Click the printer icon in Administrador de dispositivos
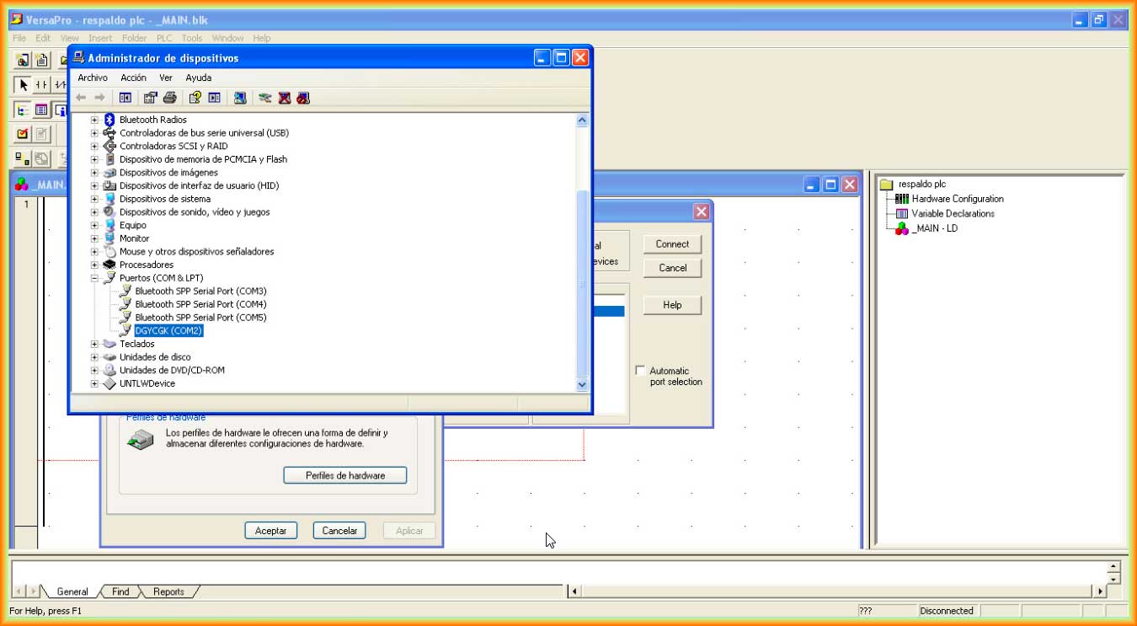Screen dimensions: 1137x626 pos(169,98)
